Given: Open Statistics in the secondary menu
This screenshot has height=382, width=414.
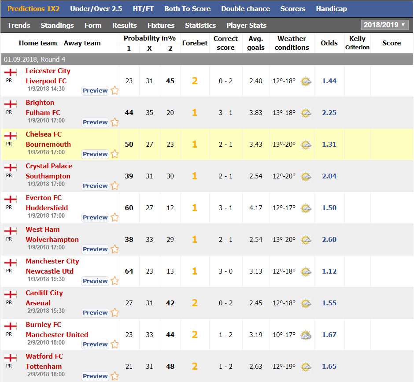Looking at the screenshot, I should pos(200,26).
